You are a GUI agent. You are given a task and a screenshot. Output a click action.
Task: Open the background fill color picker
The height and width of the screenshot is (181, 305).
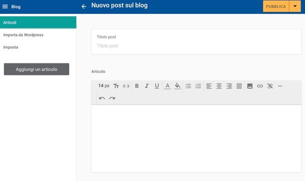tap(177, 86)
